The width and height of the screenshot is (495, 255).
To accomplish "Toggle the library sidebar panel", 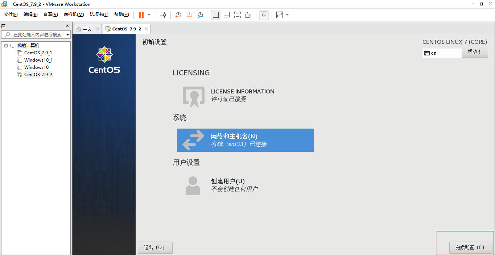I will pos(215,15).
